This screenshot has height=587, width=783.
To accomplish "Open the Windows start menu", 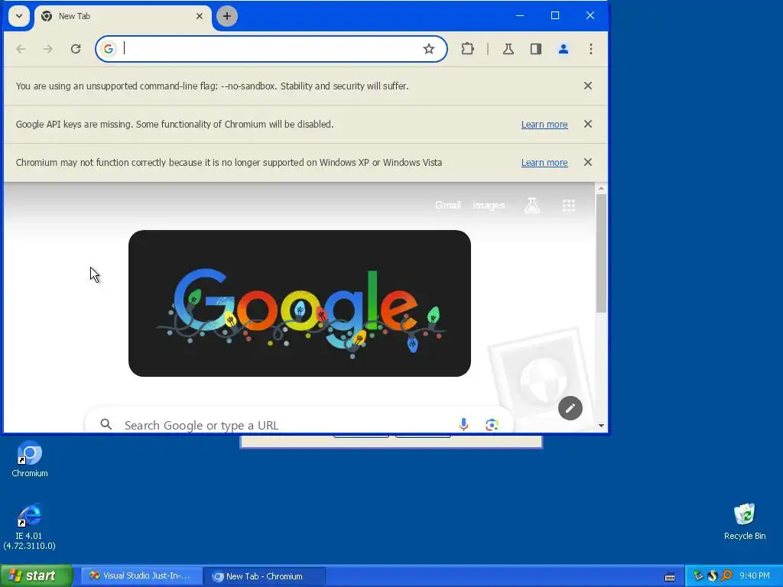I will click(x=37, y=576).
